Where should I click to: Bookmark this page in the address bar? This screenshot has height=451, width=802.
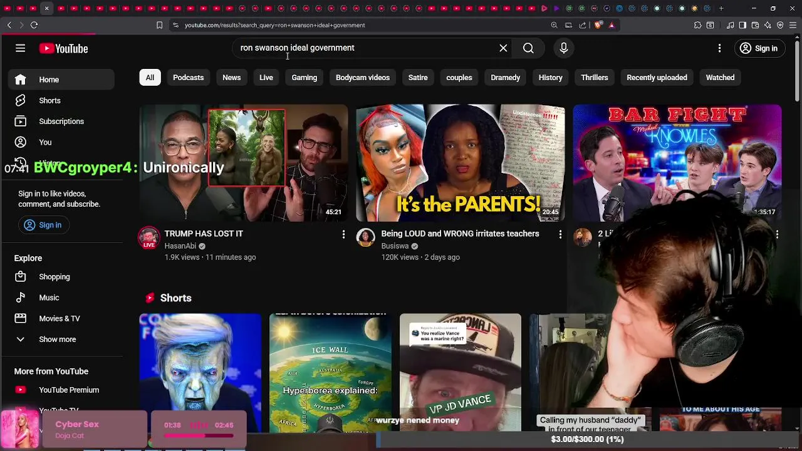pos(159,25)
